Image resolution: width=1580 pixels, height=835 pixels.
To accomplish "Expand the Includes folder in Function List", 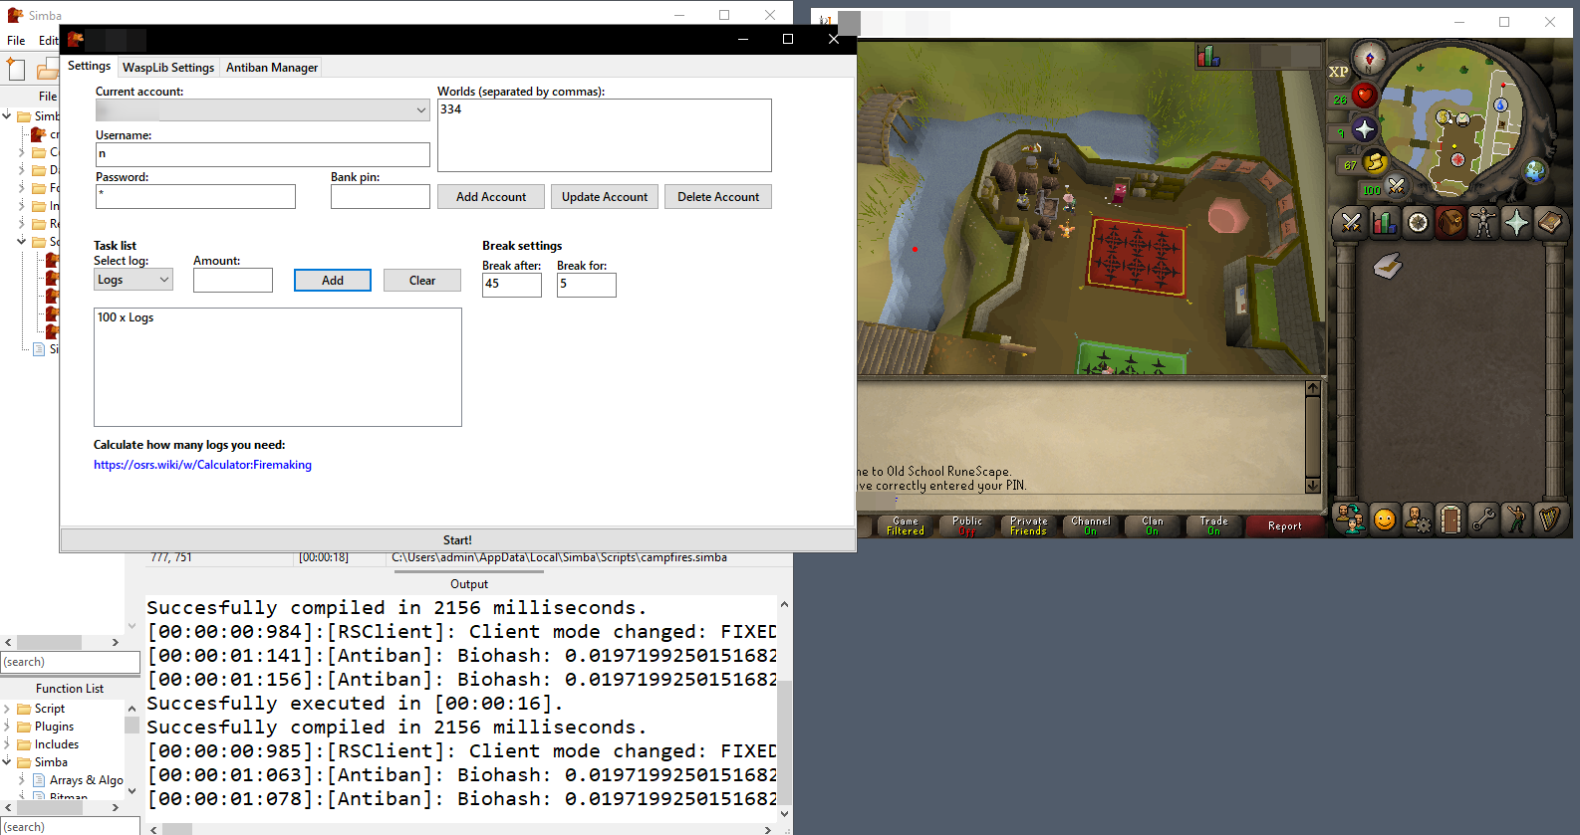I will pos(7,744).
